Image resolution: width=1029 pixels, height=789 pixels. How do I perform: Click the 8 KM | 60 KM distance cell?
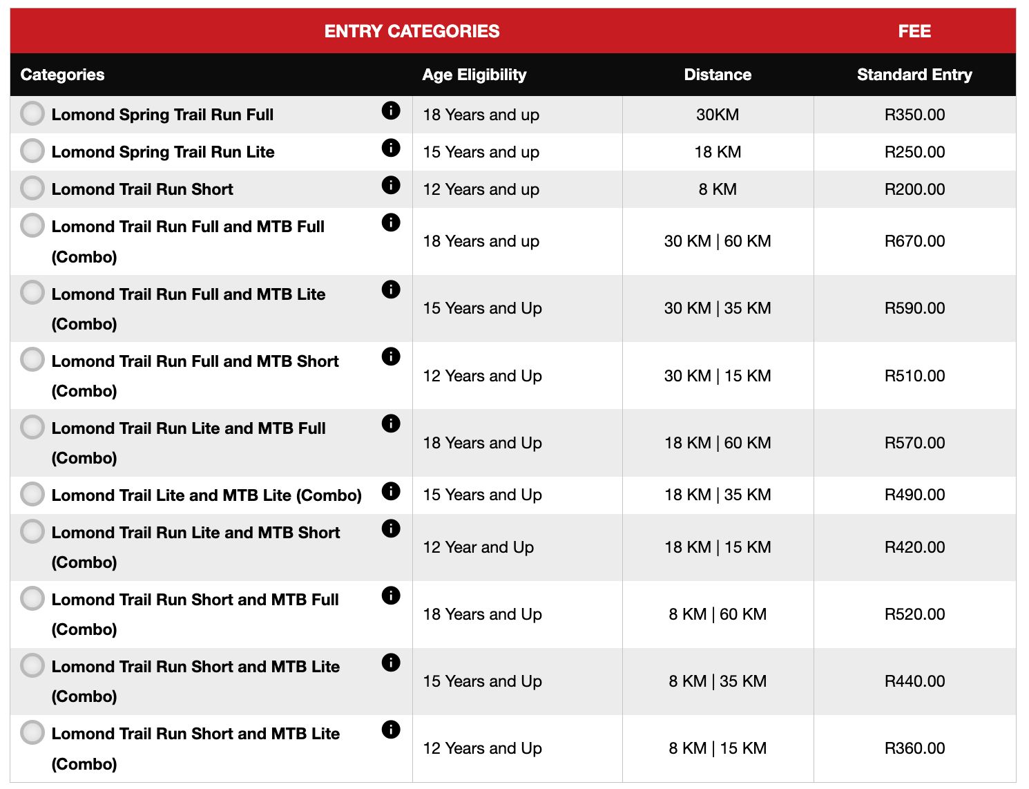[x=718, y=614]
